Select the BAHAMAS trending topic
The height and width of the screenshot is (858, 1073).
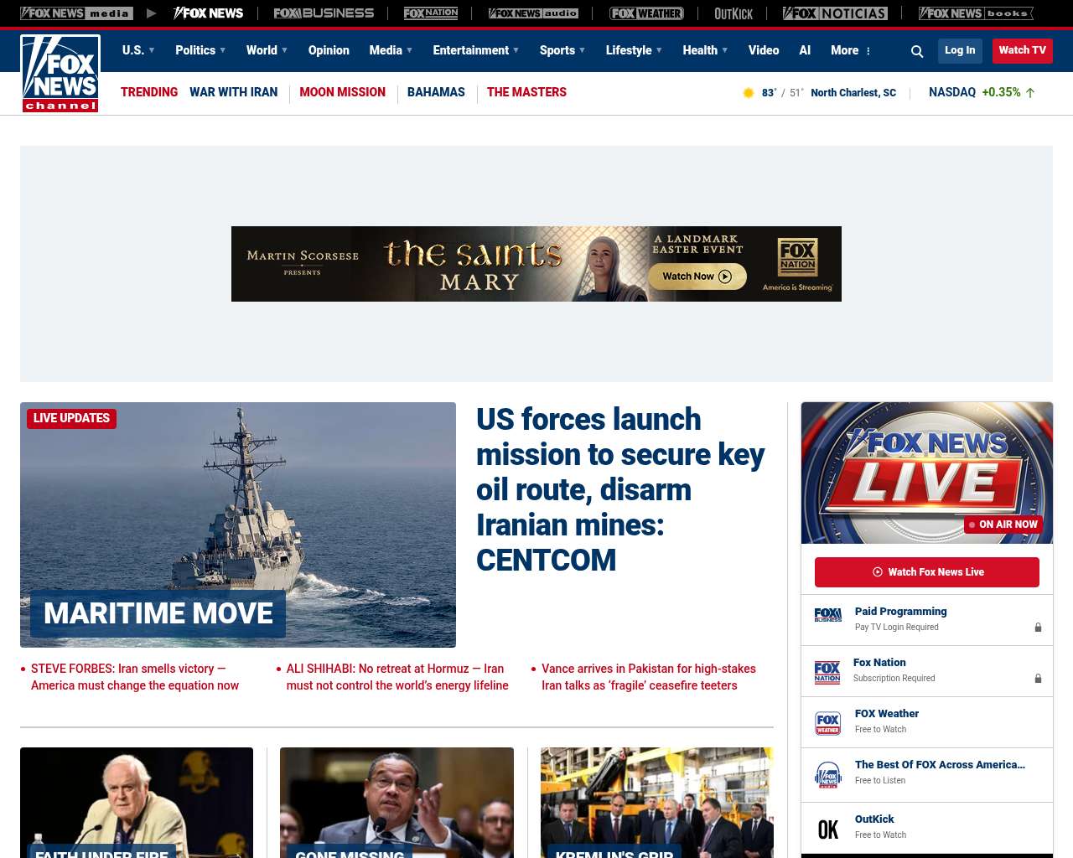pos(436,92)
